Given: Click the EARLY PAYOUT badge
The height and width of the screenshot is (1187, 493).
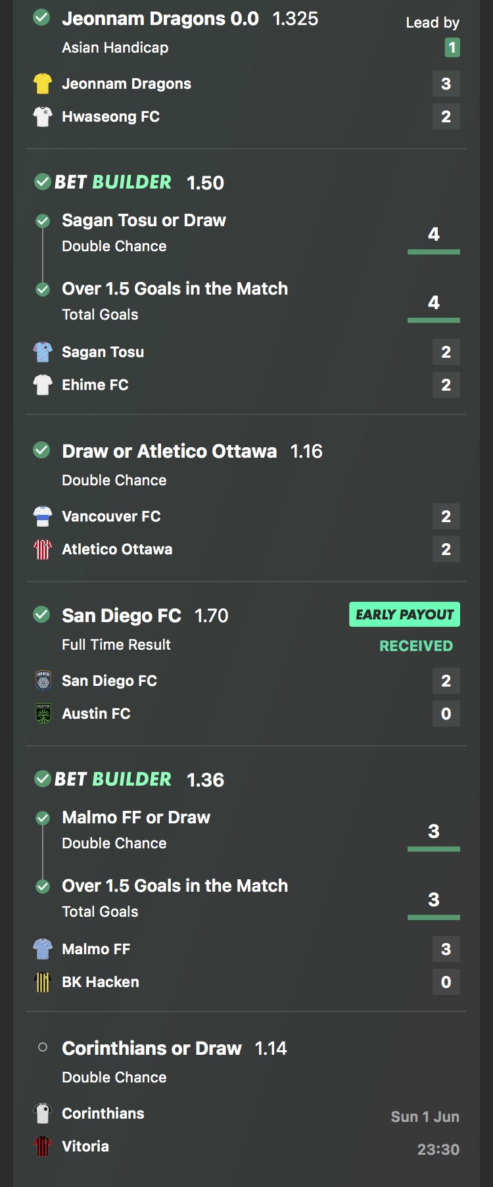Looking at the screenshot, I should click(404, 614).
